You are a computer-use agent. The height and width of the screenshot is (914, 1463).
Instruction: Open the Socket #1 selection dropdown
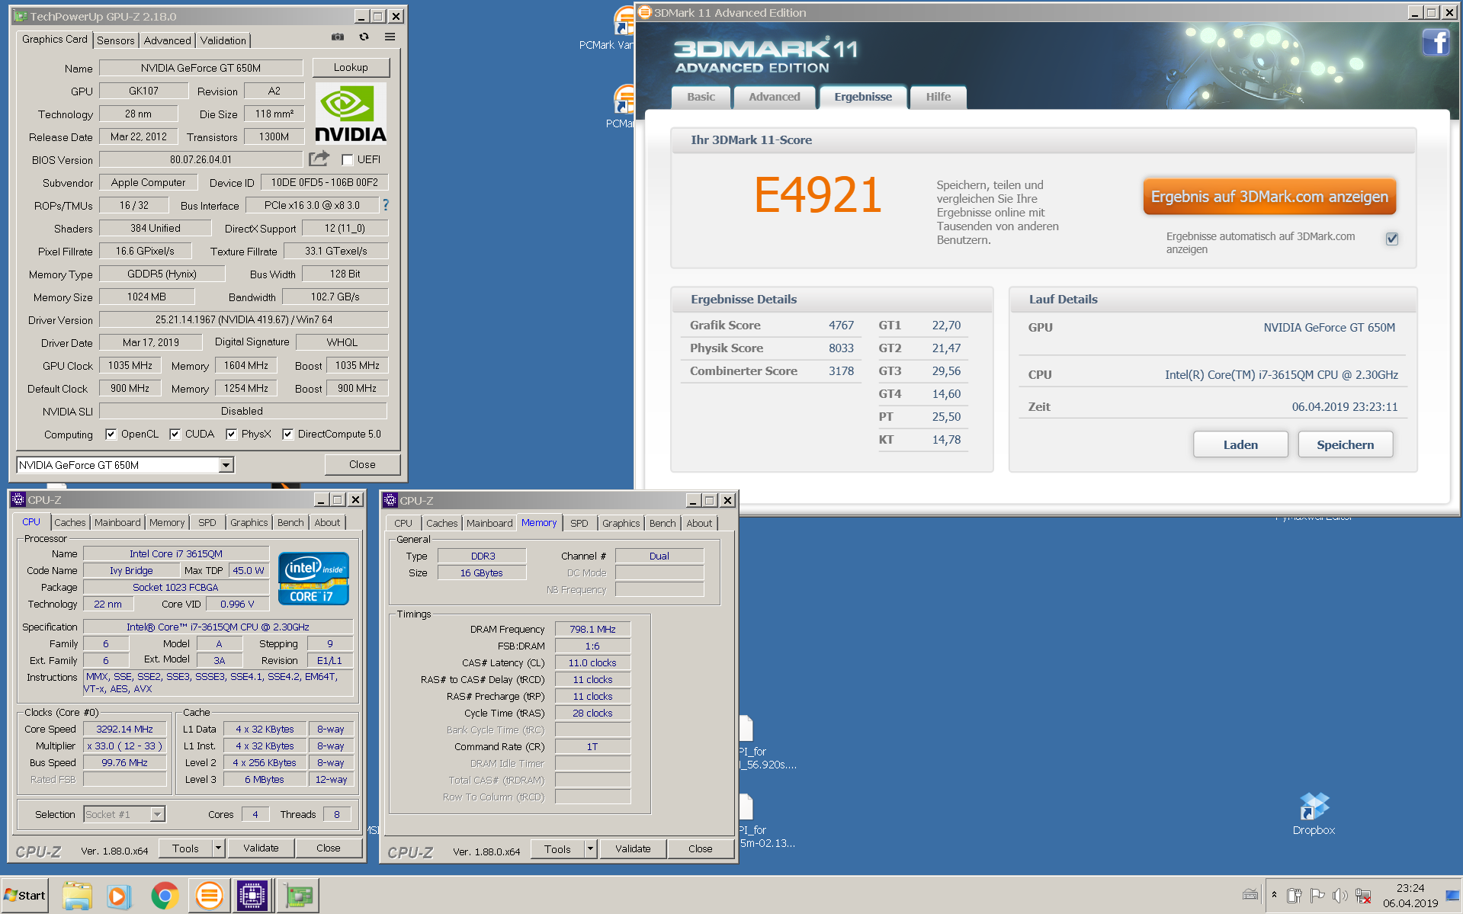157,814
